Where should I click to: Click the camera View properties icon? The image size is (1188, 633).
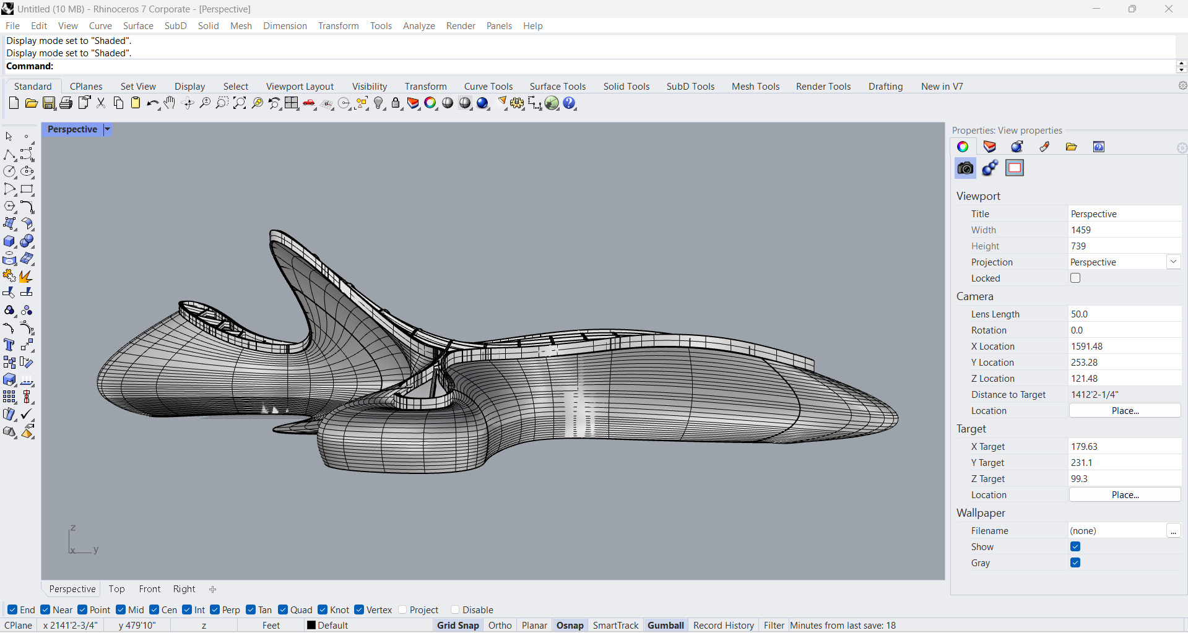[x=965, y=168]
